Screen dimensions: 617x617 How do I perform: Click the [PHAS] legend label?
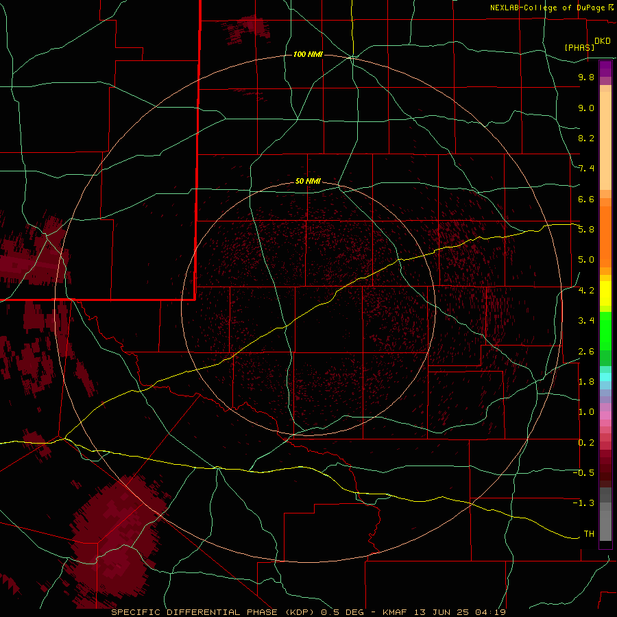click(579, 47)
